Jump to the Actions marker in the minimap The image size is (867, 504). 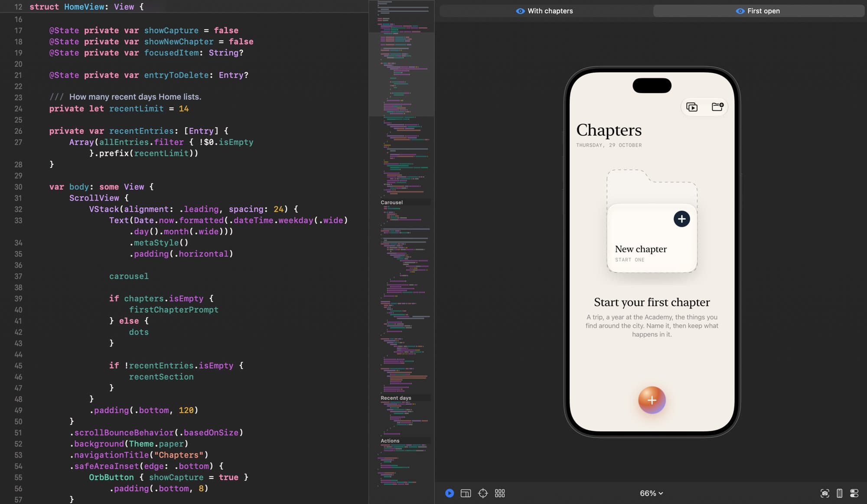click(390, 441)
